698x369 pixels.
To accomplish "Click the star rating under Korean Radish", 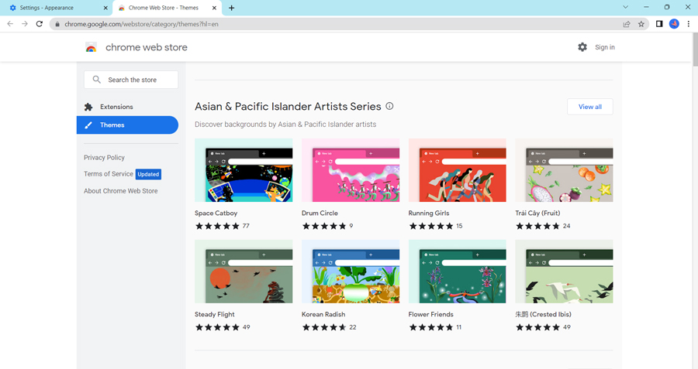I will coord(324,327).
